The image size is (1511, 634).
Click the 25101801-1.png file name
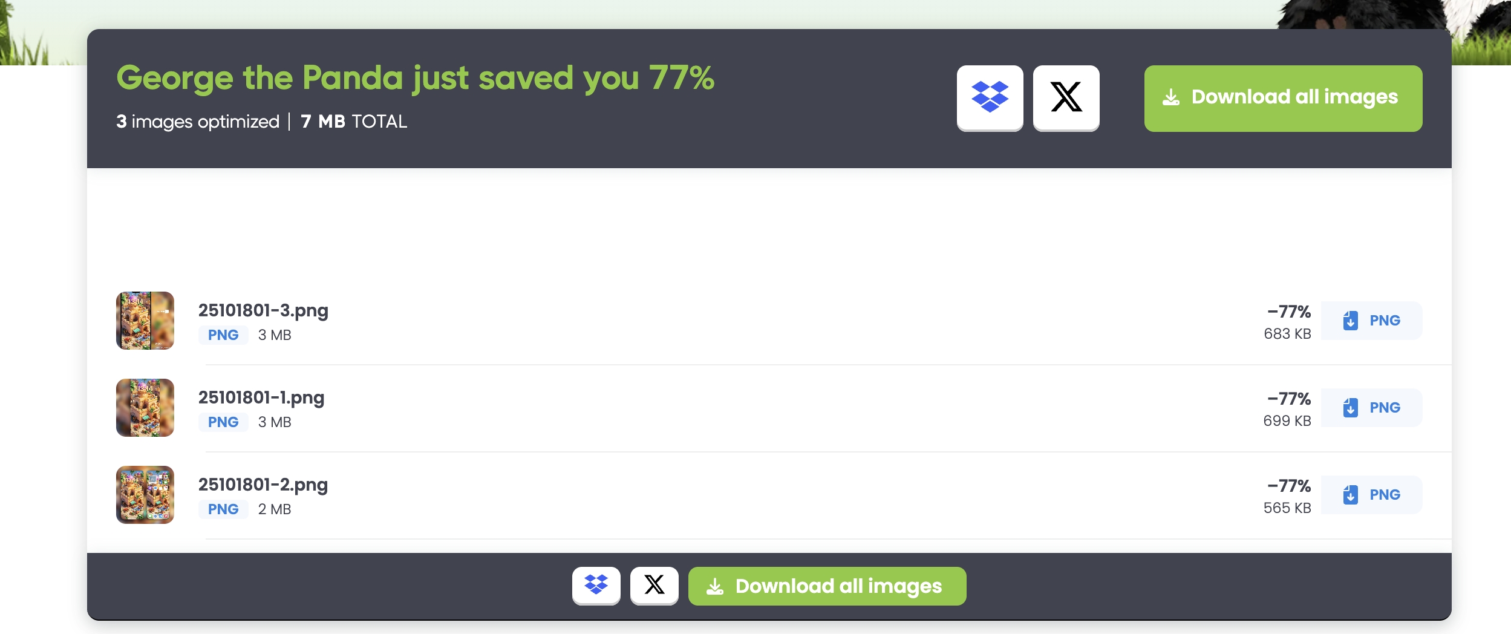tap(261, 397)
